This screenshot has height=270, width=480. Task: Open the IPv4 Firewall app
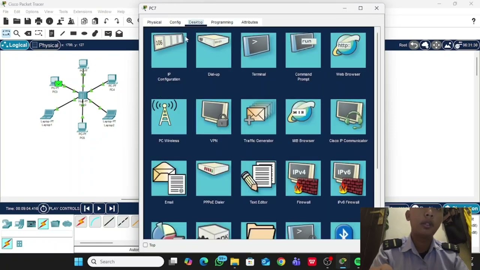tap(303, 178)
